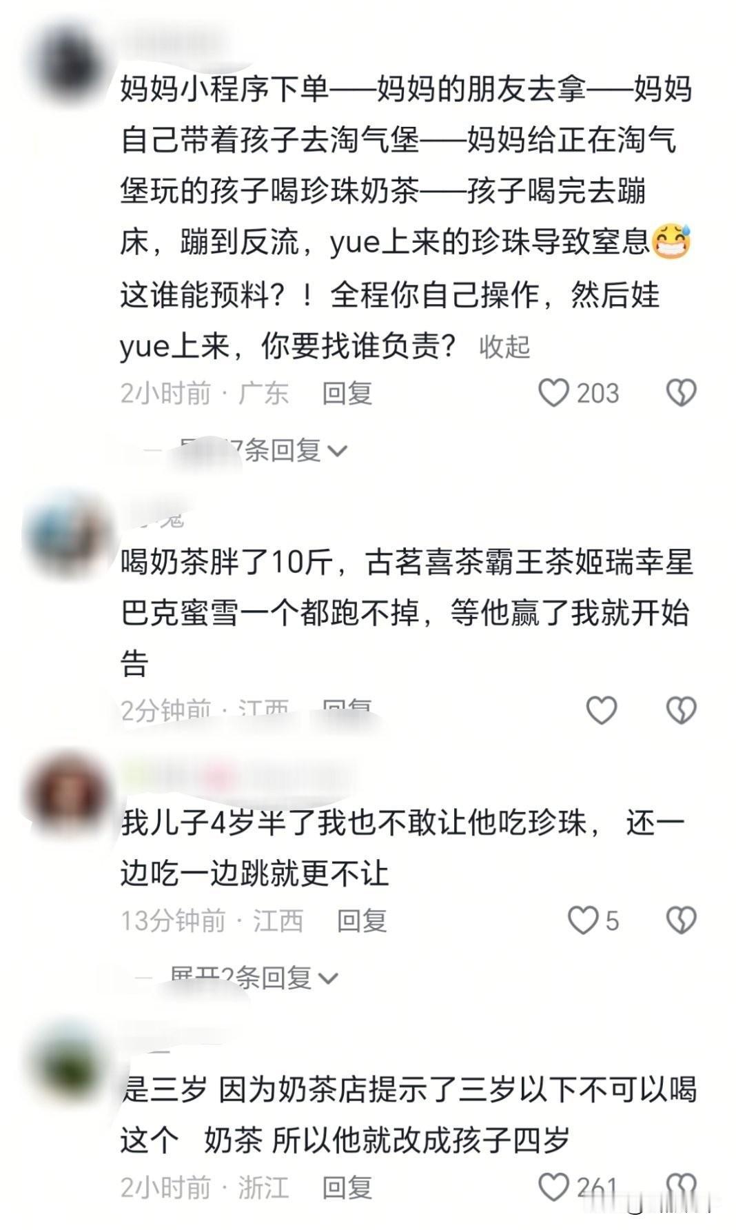The image size is (736, 1230).
Task: Dislike the Guangdong comment with broken heart
Action: [681, 393]
